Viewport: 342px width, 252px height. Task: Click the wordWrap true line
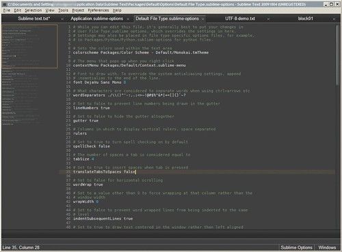(88, 184)
